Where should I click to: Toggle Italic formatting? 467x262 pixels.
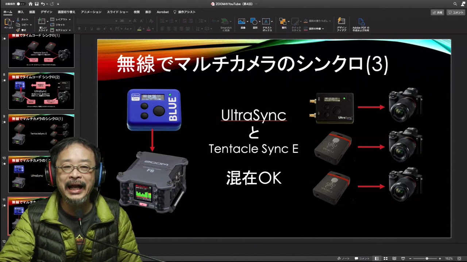[x=86, y=28]
